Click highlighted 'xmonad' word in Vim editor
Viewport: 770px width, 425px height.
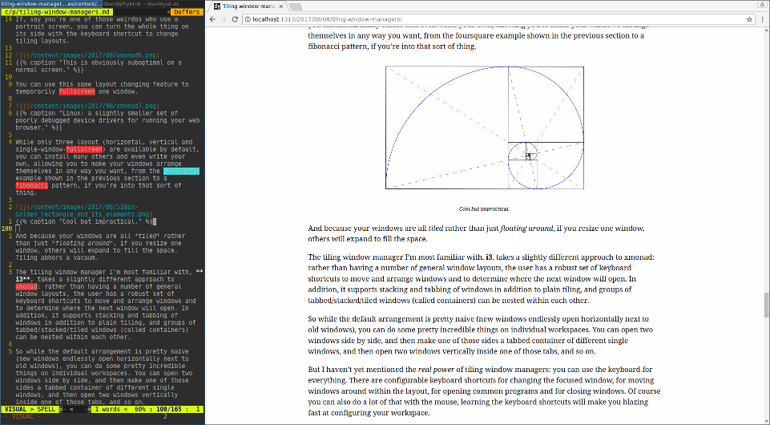[x=26, y=286]
